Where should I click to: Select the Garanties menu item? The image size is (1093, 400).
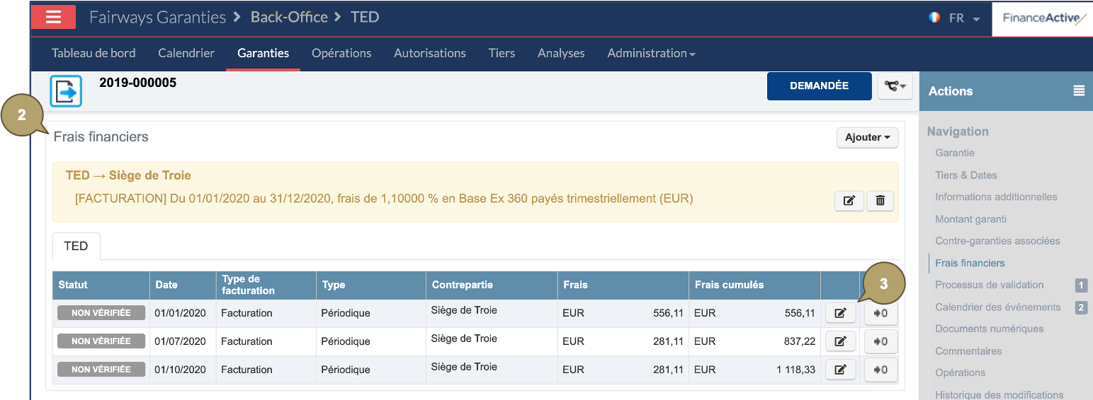coord(263,53)
